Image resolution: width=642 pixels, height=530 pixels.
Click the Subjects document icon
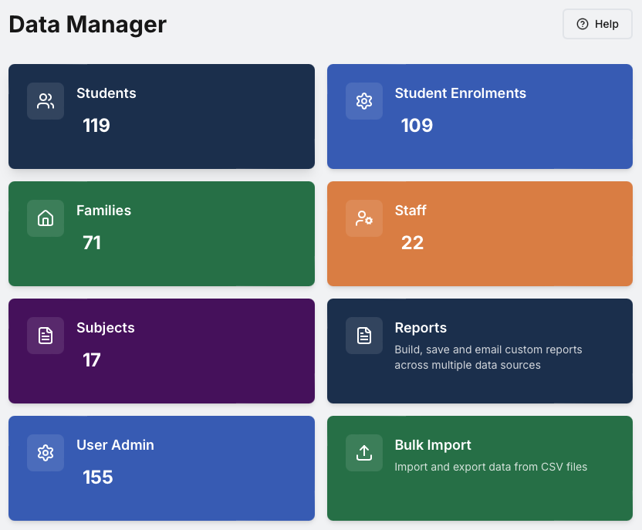point(46,336)
